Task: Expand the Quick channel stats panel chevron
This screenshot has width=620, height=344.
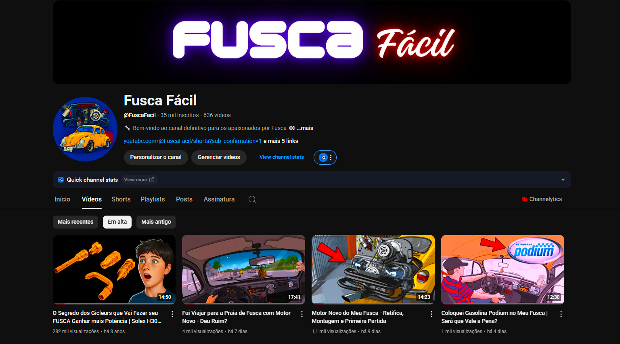Action: tap(563, 180)
